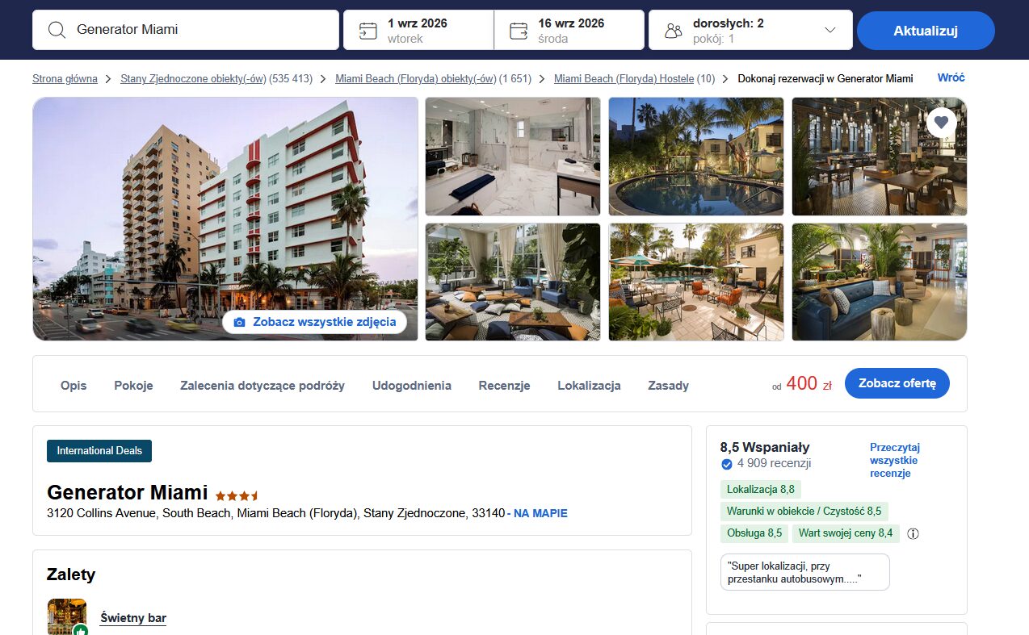The height and width of the screenshot is (635, 1029).
Task: Click the Zobacz ofertę button
Action: [x=897, y=383]
